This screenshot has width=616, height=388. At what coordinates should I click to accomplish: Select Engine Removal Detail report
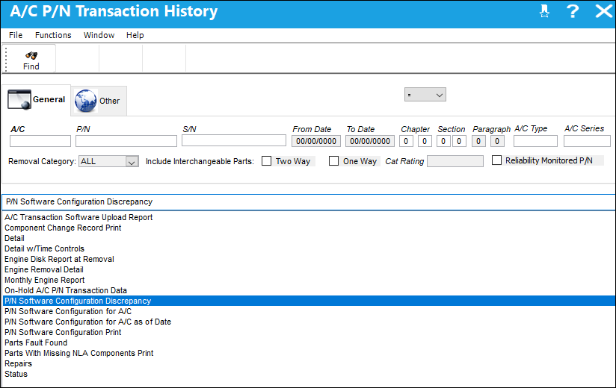click(x=44, y=269)
